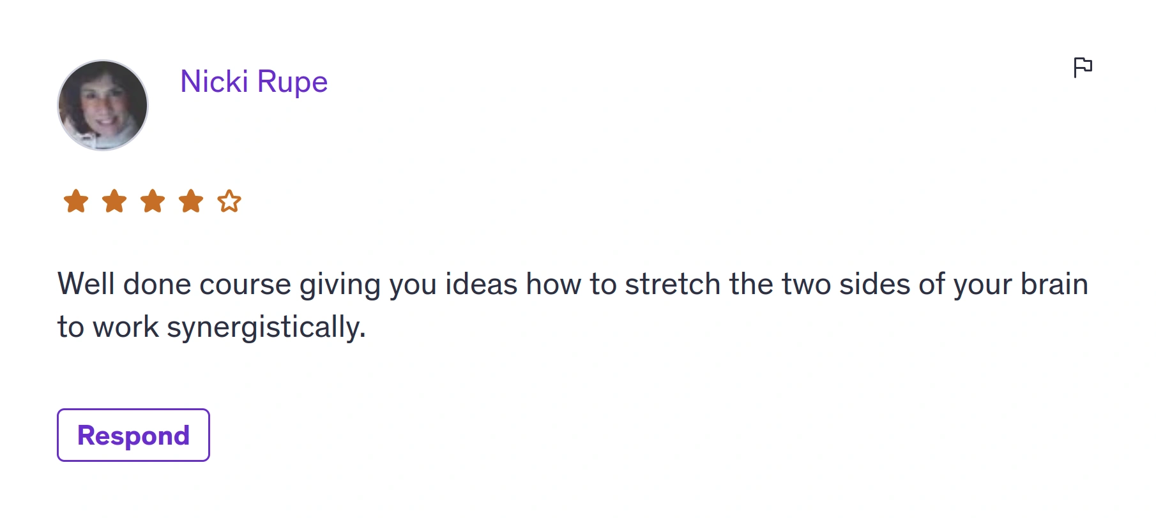This screenshot has width=1156, height=518.
Task: Open the Nicki Rupe profile link
Action: coord(254,82)
